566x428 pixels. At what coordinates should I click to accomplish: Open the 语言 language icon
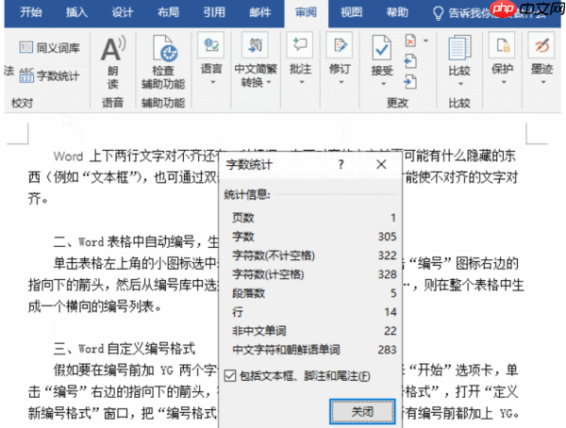(x=211, y=45)
